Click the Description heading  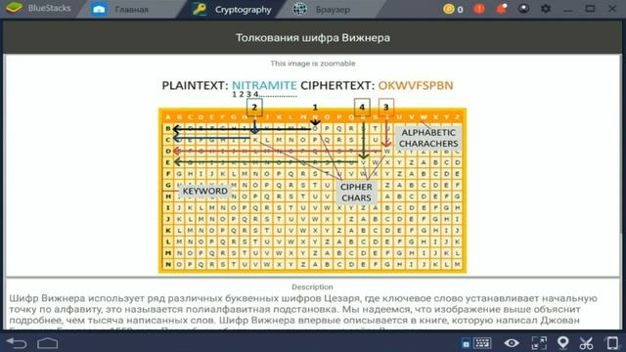tap(312, 286)
